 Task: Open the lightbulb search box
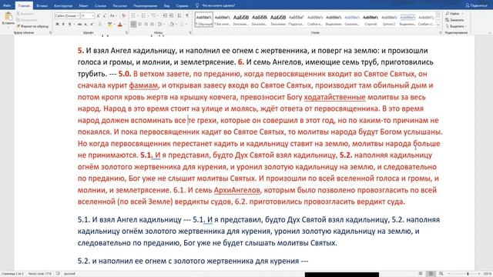[216, 5]
